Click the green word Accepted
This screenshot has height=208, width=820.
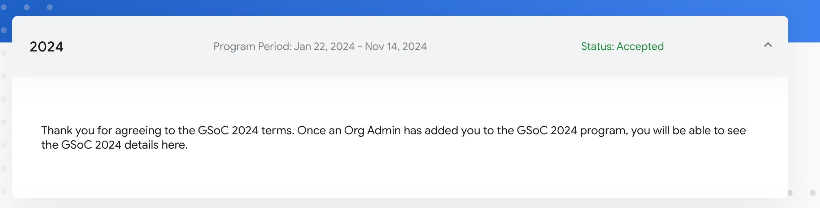(640, 46)
